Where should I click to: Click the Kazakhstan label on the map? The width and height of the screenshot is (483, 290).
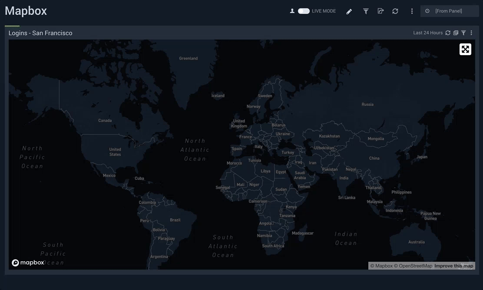coord(329,136)
